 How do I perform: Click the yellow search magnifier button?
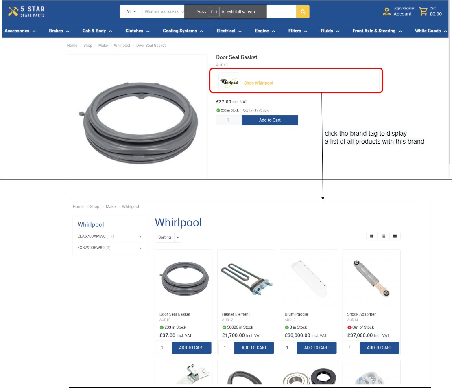[x=303, y=12]
